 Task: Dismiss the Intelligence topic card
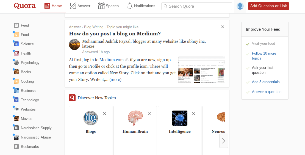pos(194,114)
